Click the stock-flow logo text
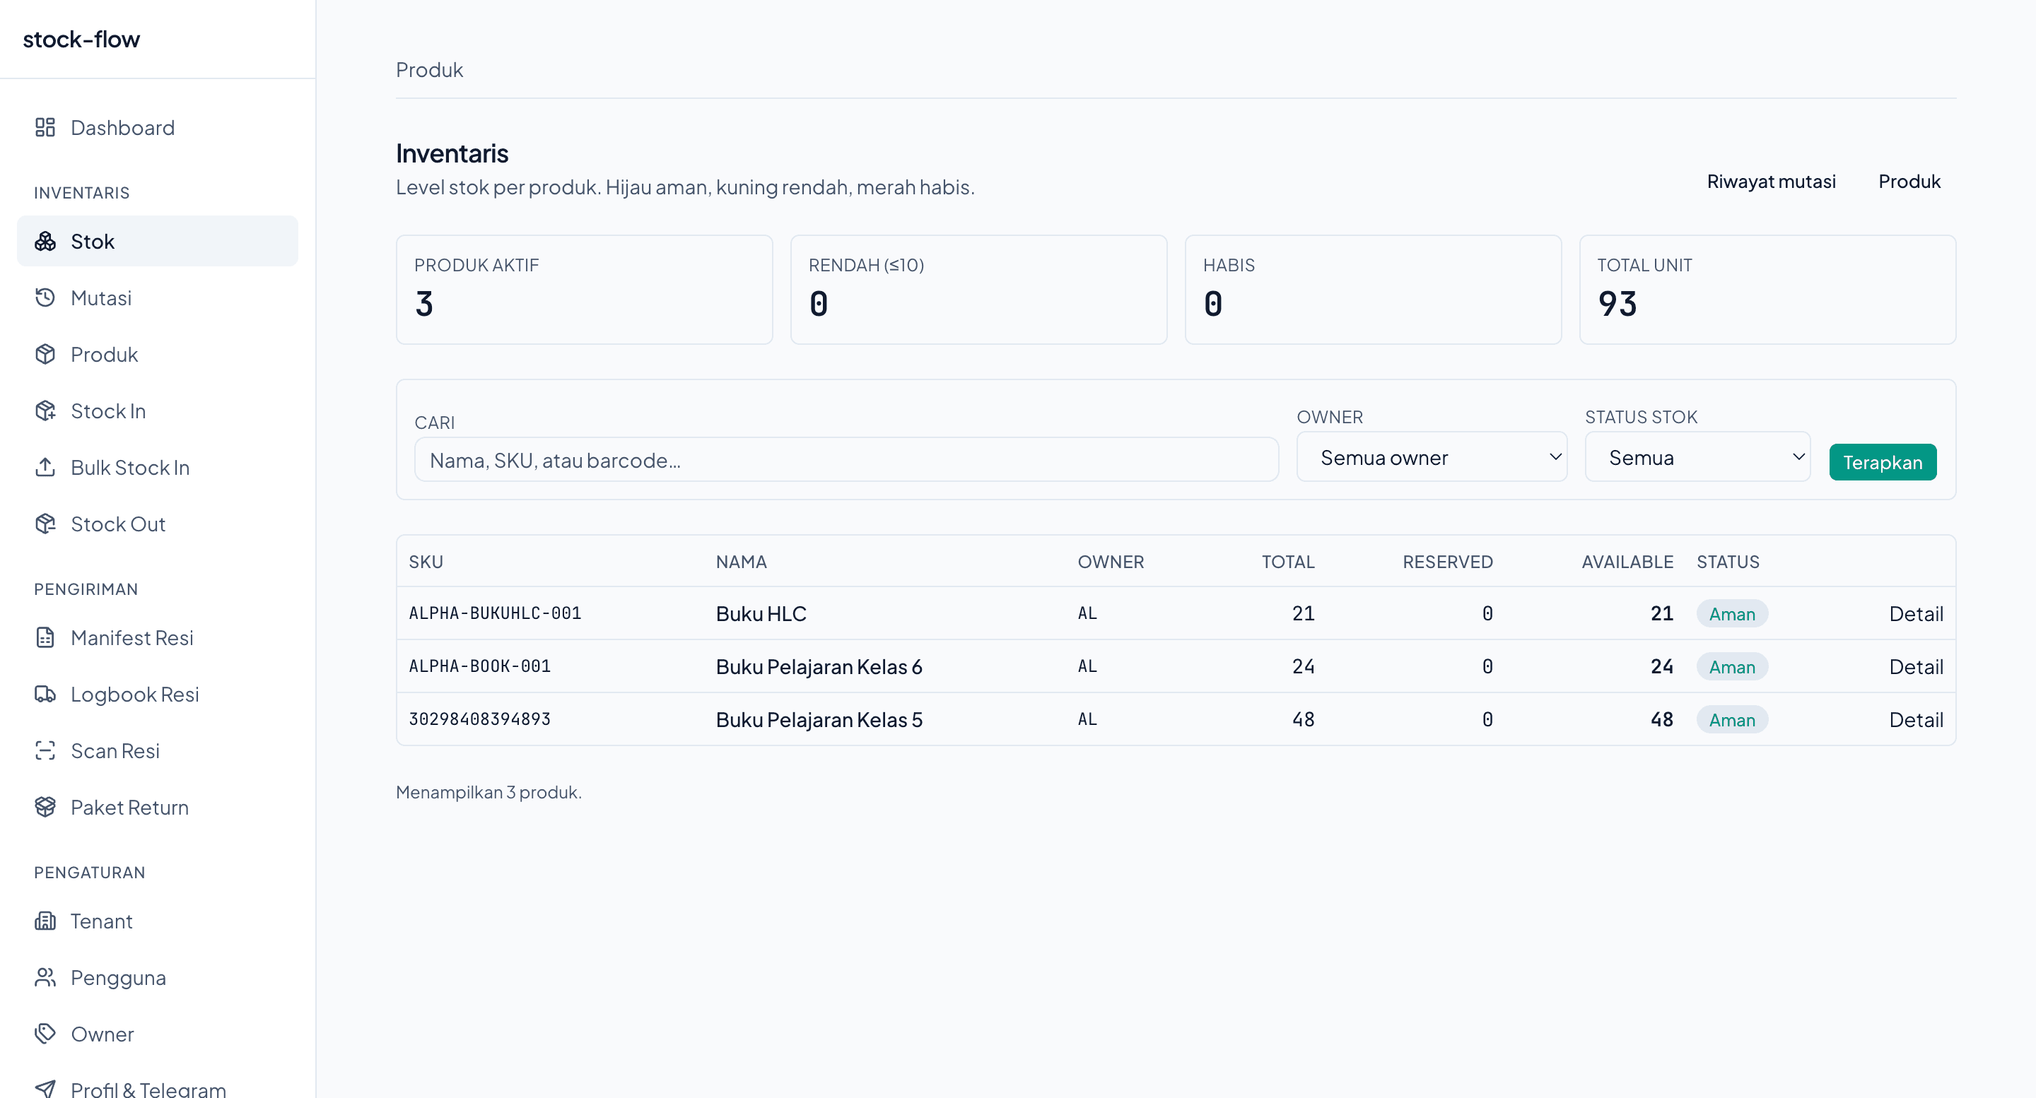 click(x=81, y=39)
